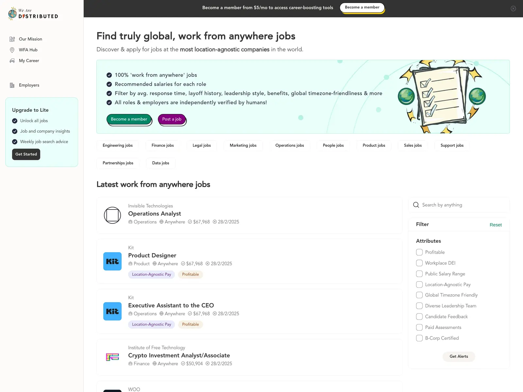Viewport: 523px width, 392px height.
Task: Select the Marketing jobs category
Action: pos(243,145)
